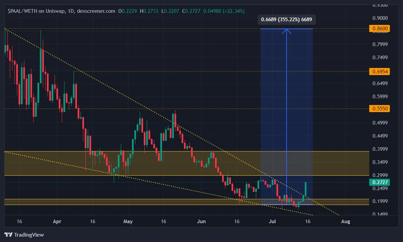The image size is (403, 242).
Task: Click the green 0.2727 current price label
Action: (x=380, y=182)
